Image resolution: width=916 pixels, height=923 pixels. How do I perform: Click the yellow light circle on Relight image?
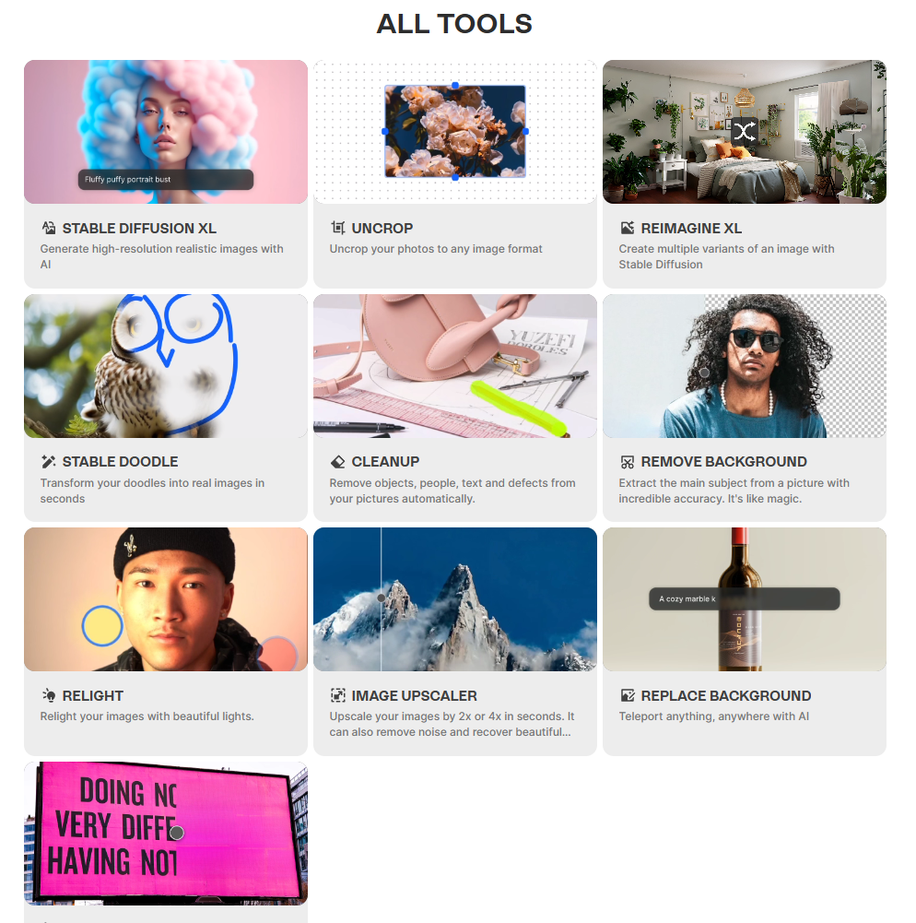tap(102, 626)
